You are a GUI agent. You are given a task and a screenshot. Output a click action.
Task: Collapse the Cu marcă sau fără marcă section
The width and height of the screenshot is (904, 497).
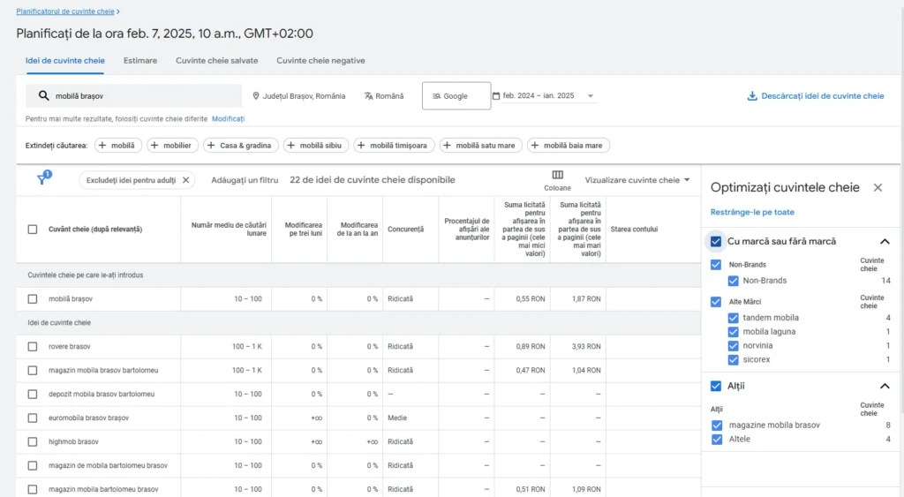pyautogui.click(x=885, y=242)
